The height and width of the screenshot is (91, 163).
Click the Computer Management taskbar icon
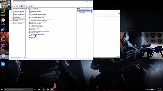click(52, 89)
